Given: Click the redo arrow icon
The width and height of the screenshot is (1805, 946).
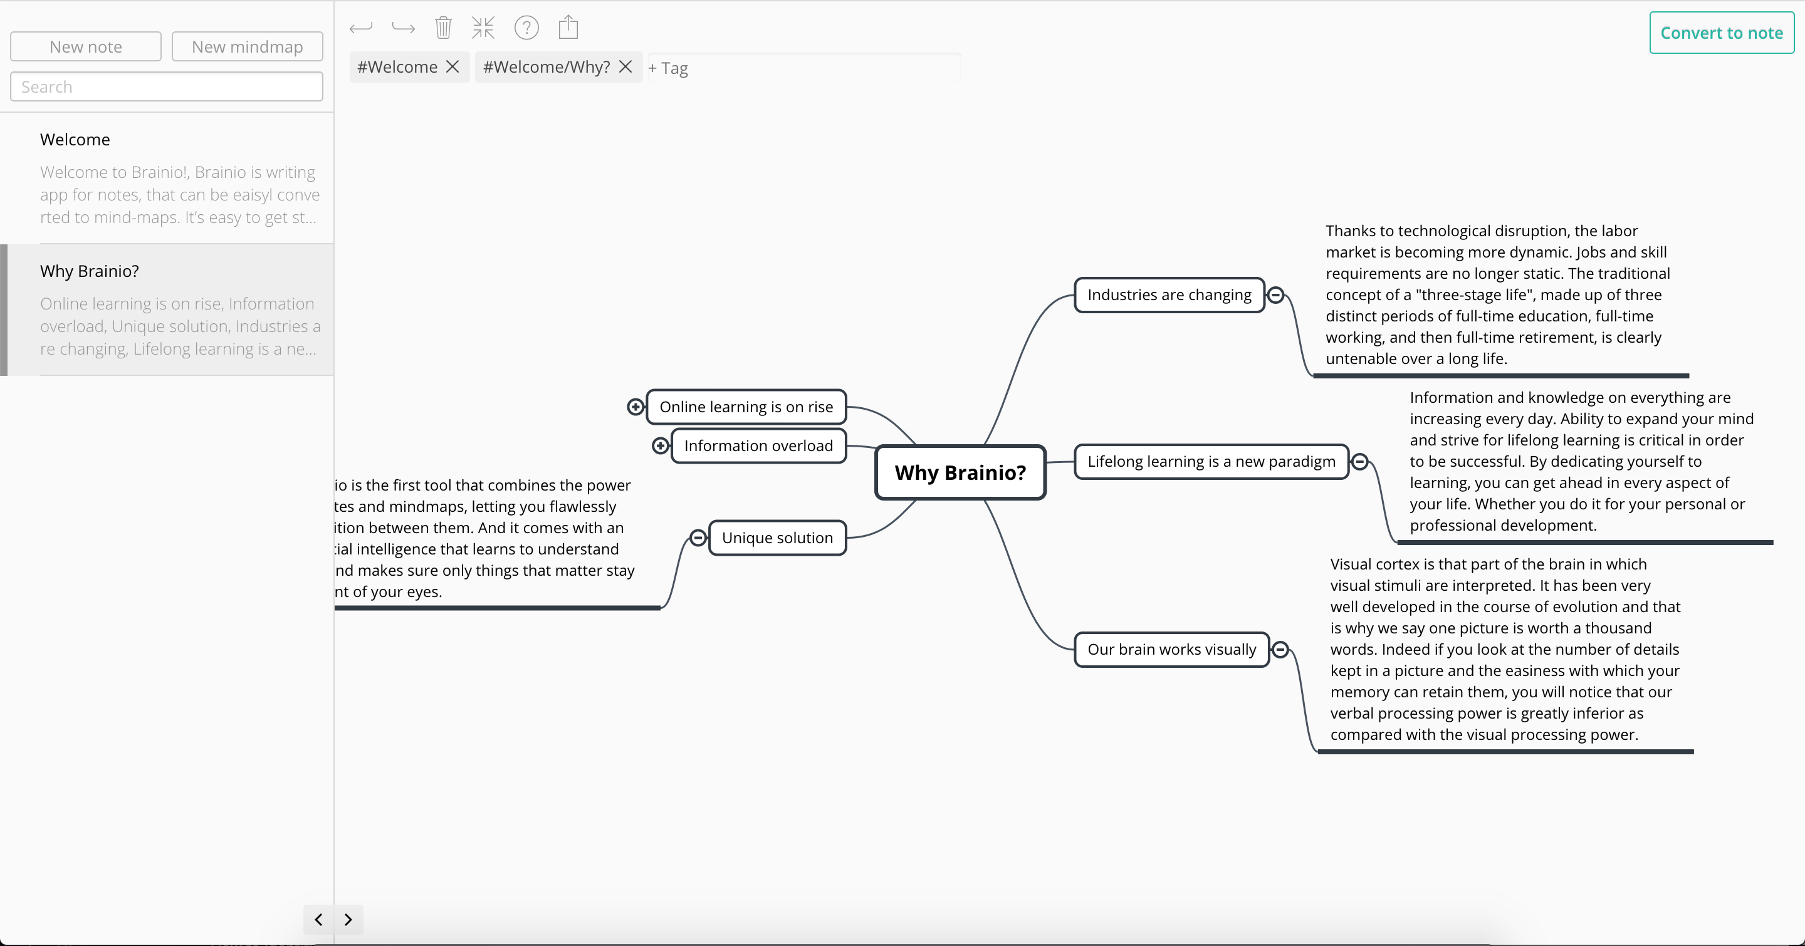Looking at the screenshot, I should [x=403, y=28].
